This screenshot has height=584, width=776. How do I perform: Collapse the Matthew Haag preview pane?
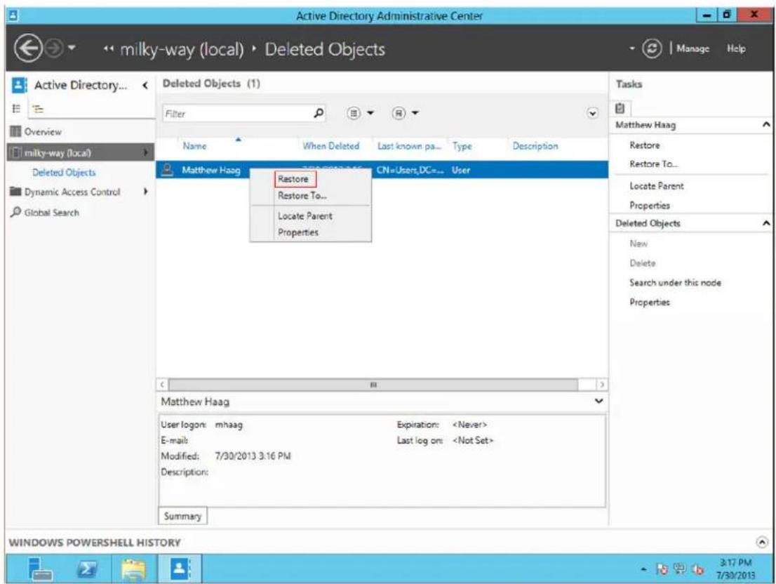(x=598, y=401)
